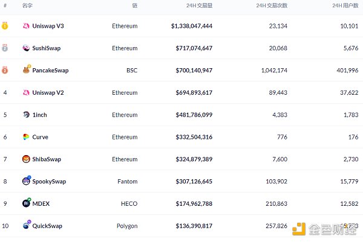Click the bronze third-place medal icon
The height and width of the screenshot is (242, 363).
click(x=5, y=70)
